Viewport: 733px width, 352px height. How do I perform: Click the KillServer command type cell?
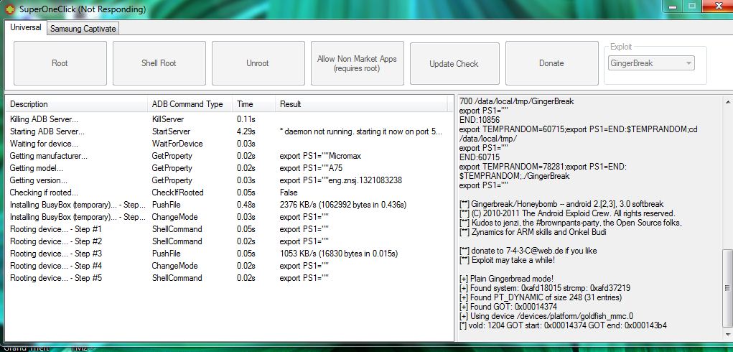[x=168, y=119]
